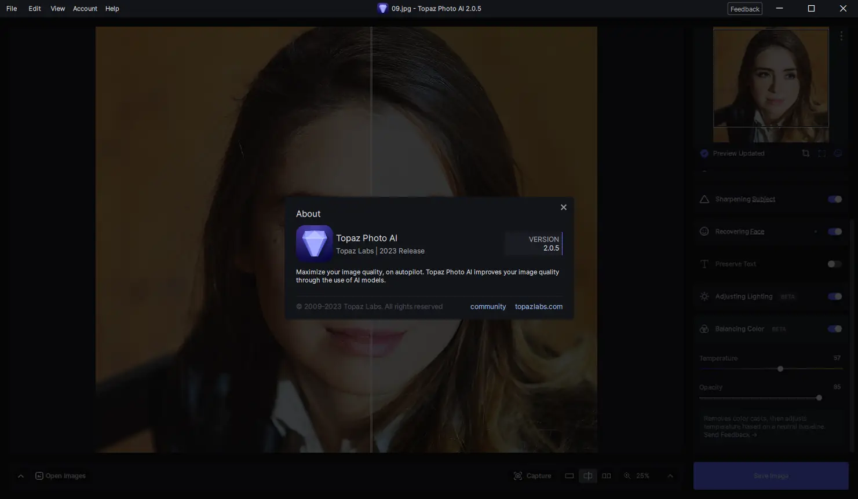Expand the image tray chevron at bottom left
This screenshot has width=858, height=499.
coord(21,476)
